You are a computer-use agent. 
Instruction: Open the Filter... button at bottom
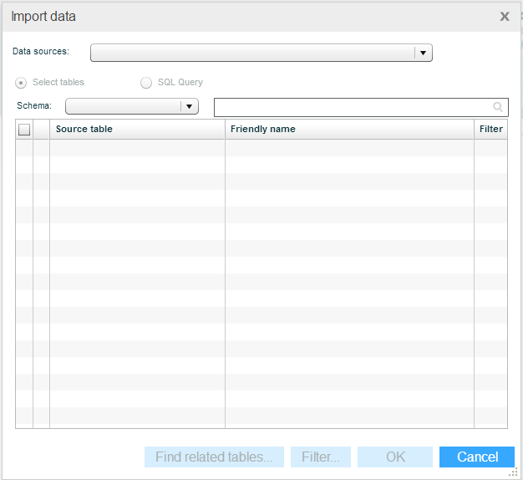[x=321, y=457]
